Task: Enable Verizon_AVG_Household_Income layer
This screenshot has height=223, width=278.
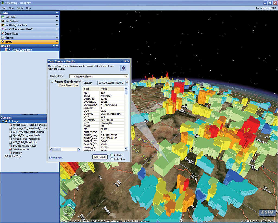Action: pyautogui.click(x=11, y=128)
